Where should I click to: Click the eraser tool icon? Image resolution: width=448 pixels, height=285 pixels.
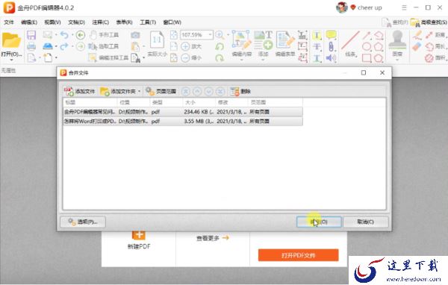point(417,46)
